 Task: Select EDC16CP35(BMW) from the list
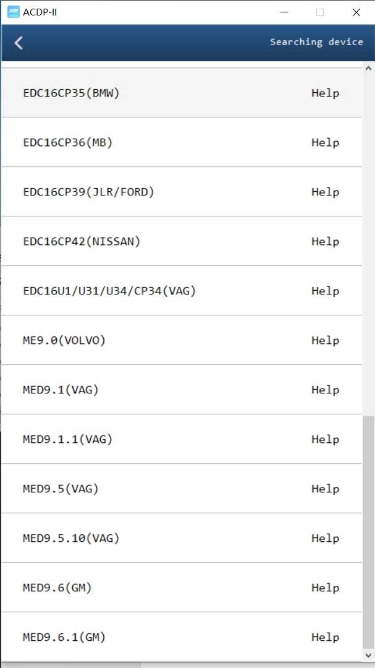[x=71, y=93]
